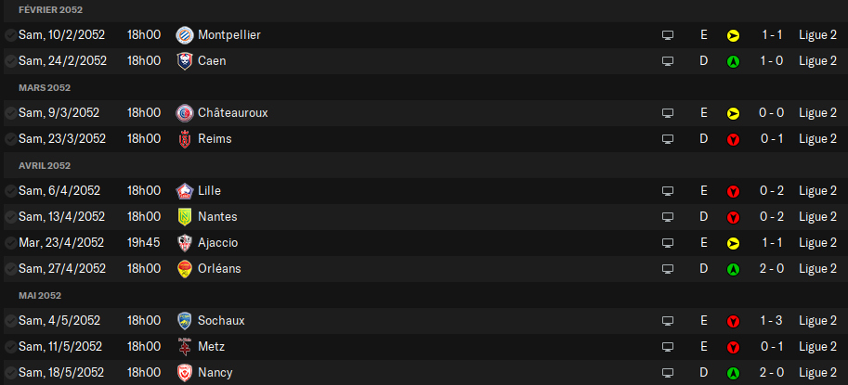Screen dimensions: 848x385
Task: Open the 1 - 3 Sochaux match result
Action: (x=771, y=321)
